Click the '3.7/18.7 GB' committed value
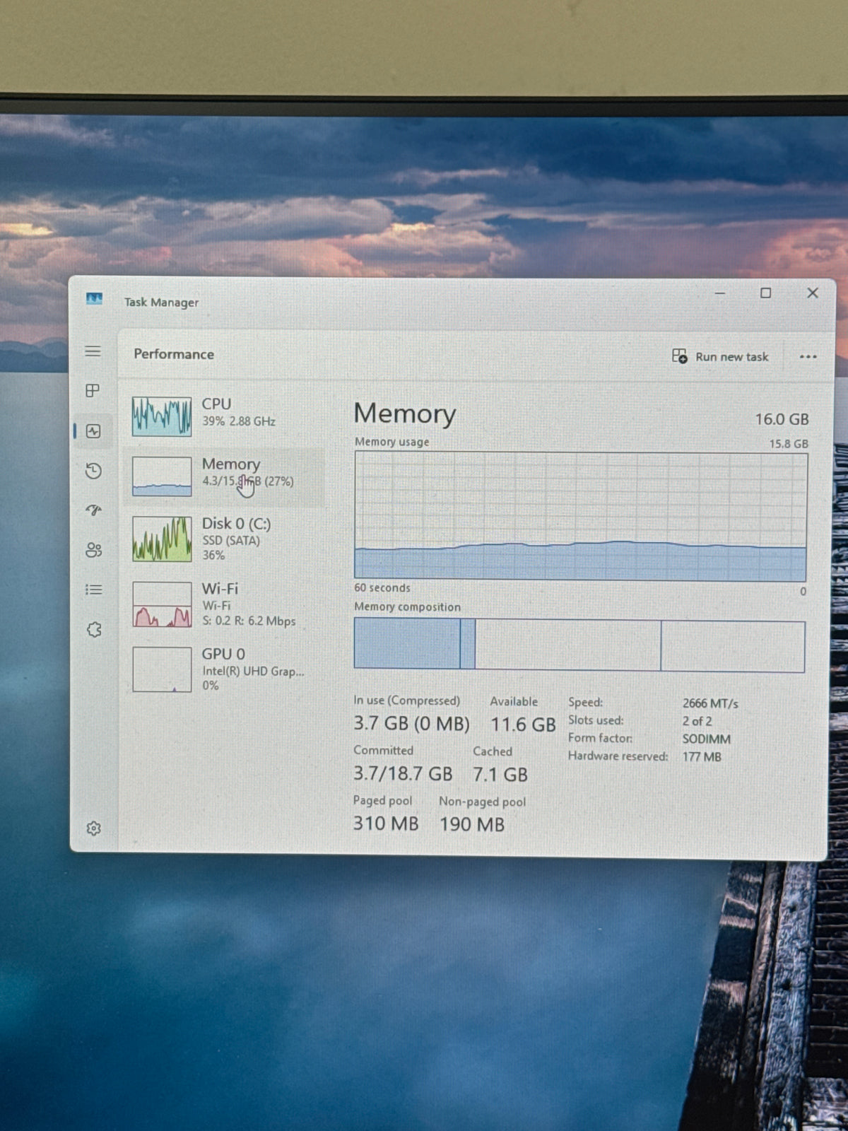The height and width of the screenshot is (1131, 848). [x=403, y=773]
